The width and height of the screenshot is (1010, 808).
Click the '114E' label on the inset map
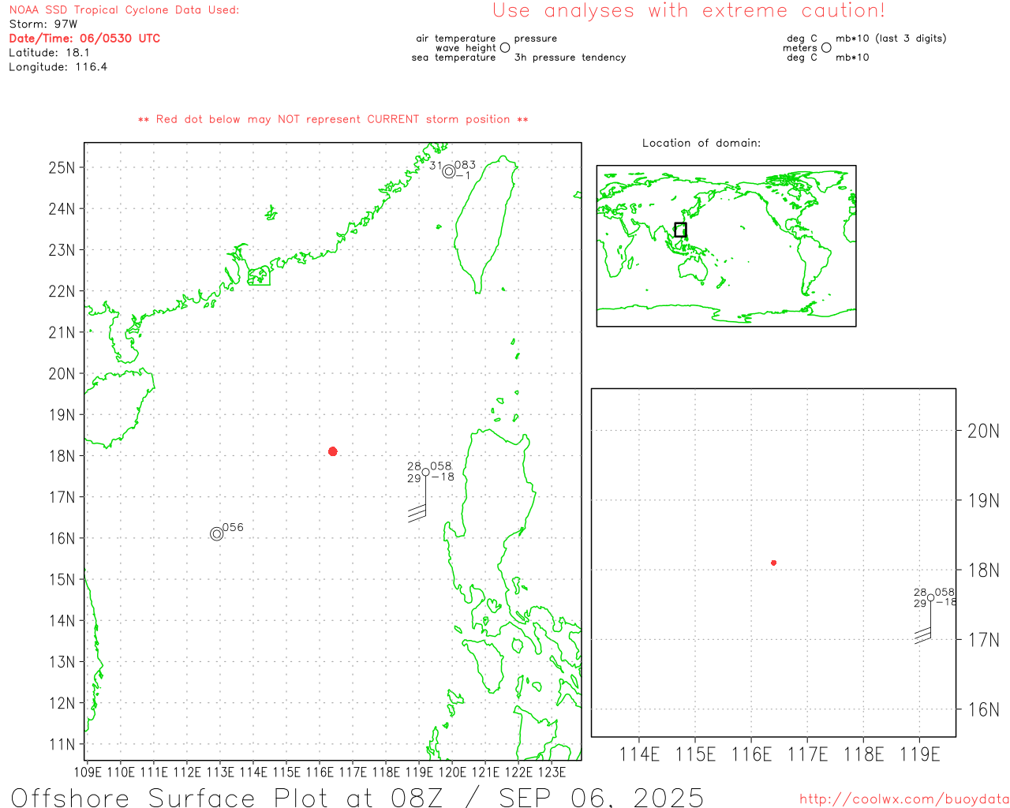[x=639, y=754]
